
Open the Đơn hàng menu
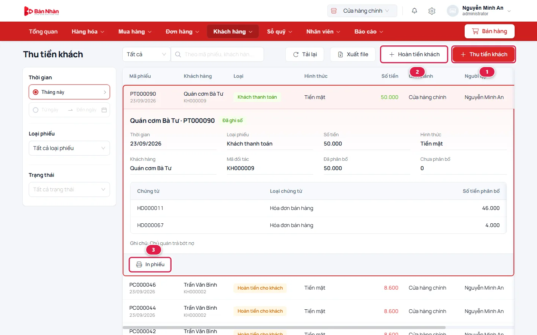click(x=182, y=32)
